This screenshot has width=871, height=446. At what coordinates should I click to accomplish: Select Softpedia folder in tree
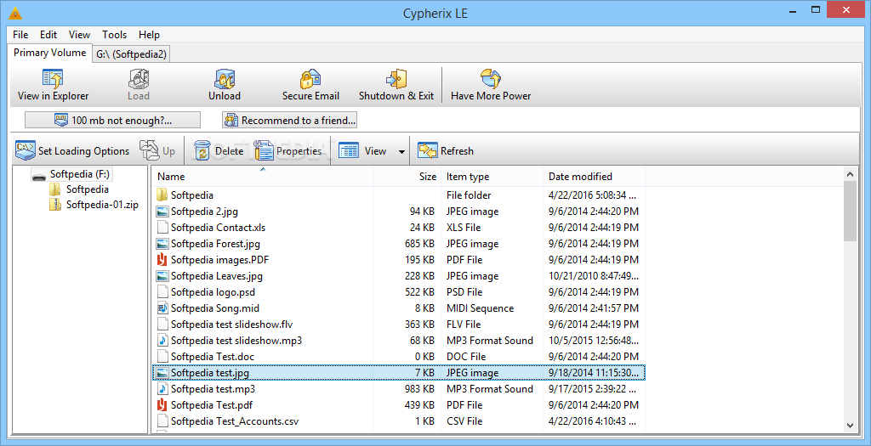88,189
